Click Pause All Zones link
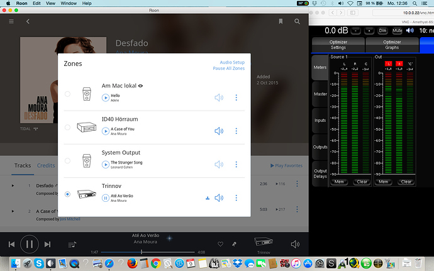Viewport: 434px width, 271px height. pos(228,69)
